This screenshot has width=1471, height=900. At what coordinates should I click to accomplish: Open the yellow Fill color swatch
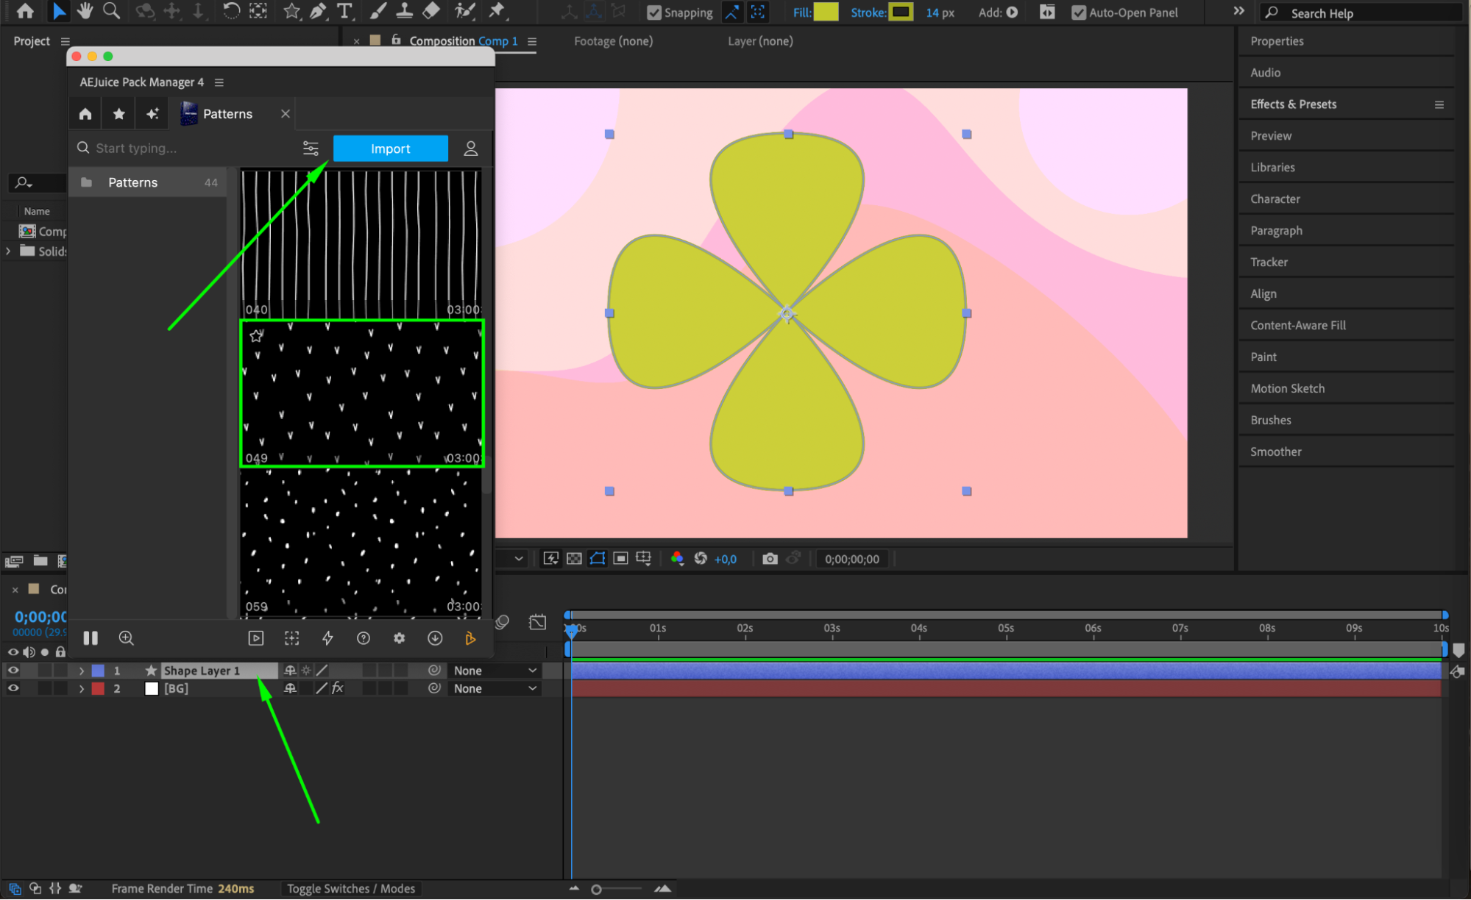pyautogui.click(x=826, y=12)
